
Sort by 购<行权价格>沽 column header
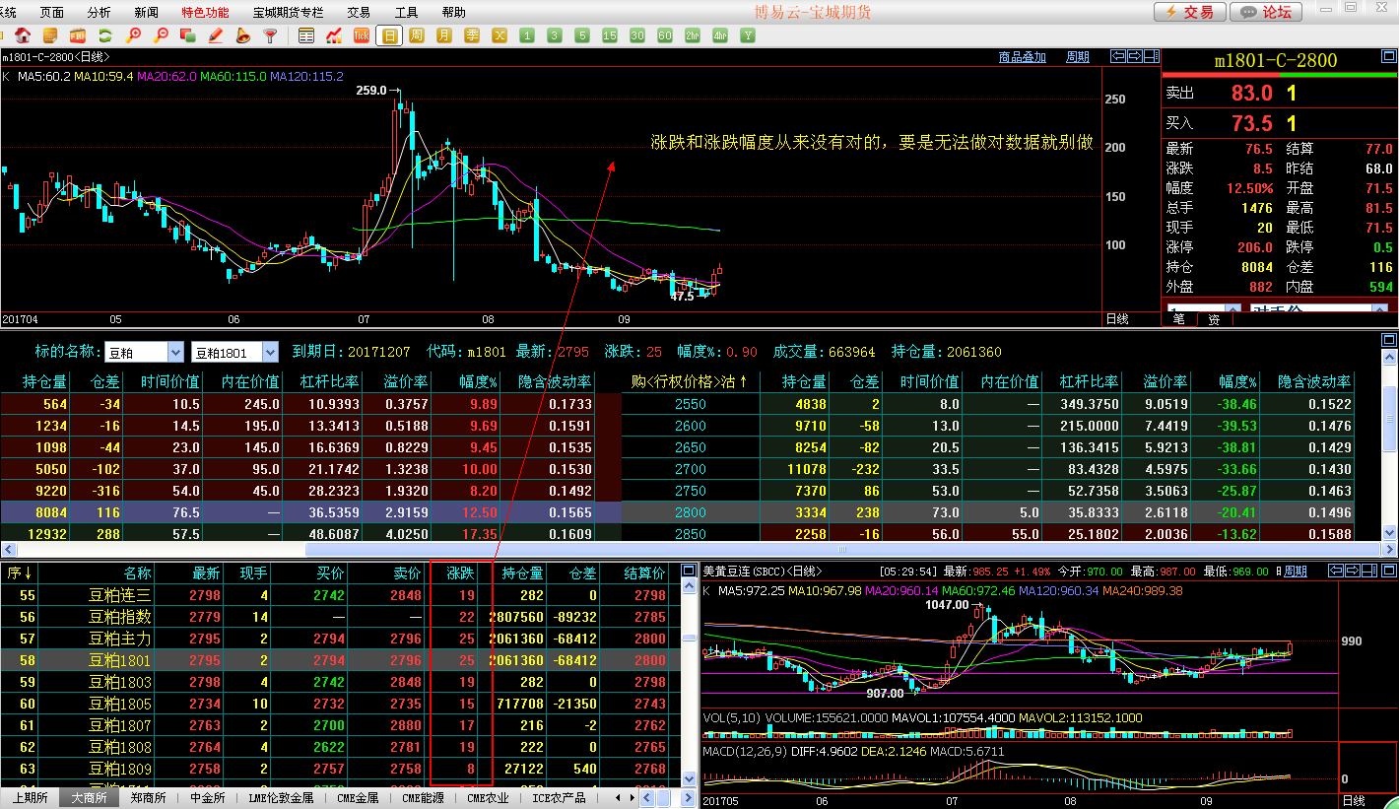tap(690, 381)
